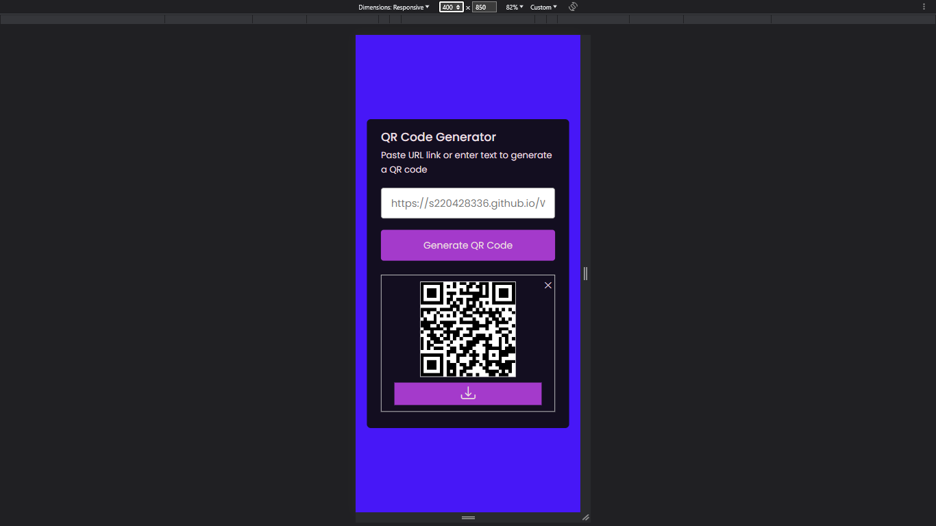This screenshot has width=936, height=526.
Task: Click the bottom edge viewport resize handle
Action: [468, 518]
